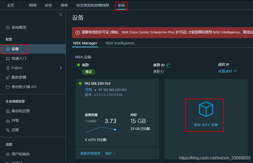Click the green status dot next to 集群

(78, 65)
